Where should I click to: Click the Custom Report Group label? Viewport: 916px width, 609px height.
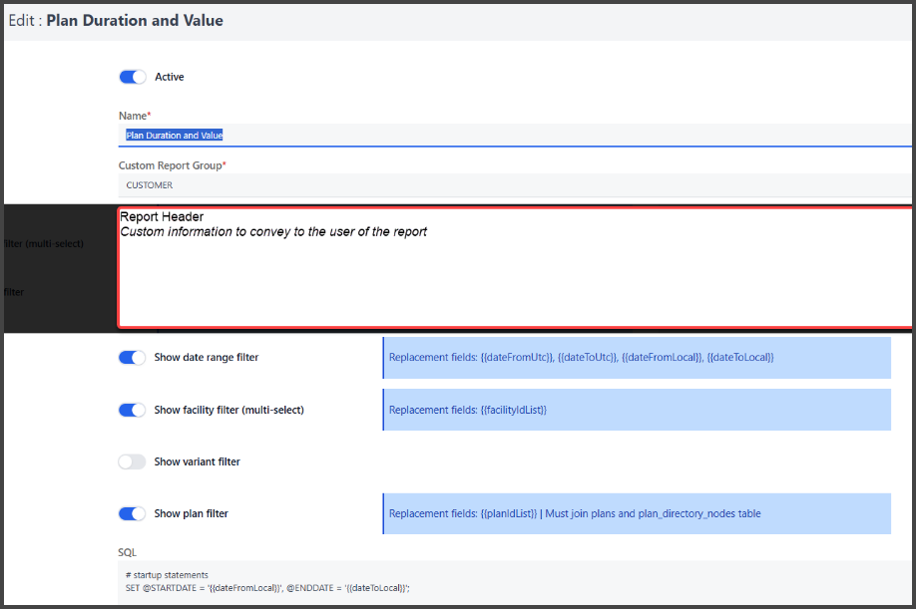pyautogui.click(x=173, y=165)
